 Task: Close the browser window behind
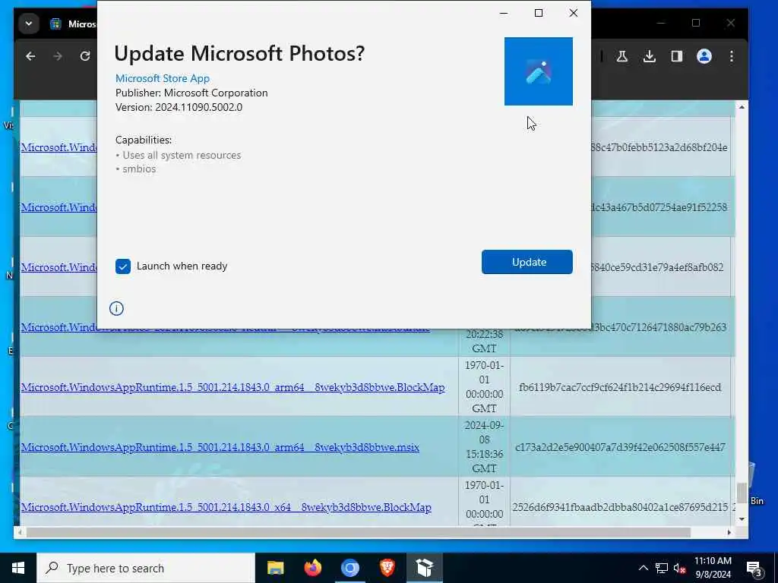(730, 23)
